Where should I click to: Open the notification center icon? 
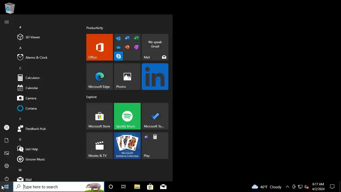click(332, 187)
